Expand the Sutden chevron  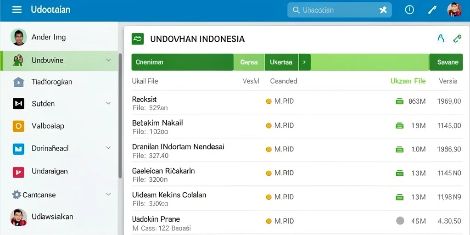tap(108, 103)
